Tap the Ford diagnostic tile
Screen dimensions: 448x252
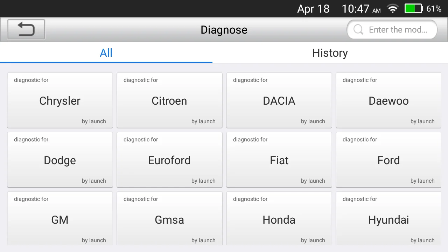click(x=388, y=160)
